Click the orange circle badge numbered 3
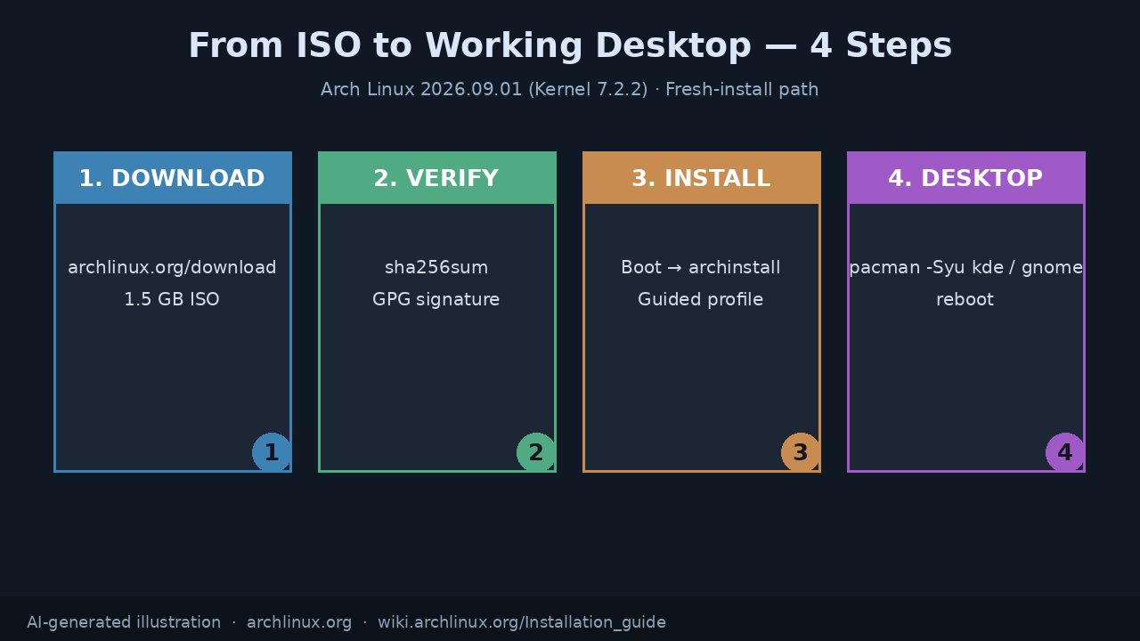This screenshot has height=641, width=1140. pyautogui.click(x=801, y=452)
